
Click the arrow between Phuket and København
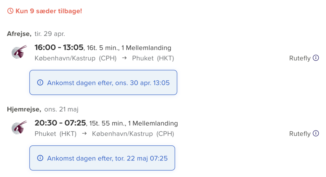pyautogui.click(x=84, y=134)
